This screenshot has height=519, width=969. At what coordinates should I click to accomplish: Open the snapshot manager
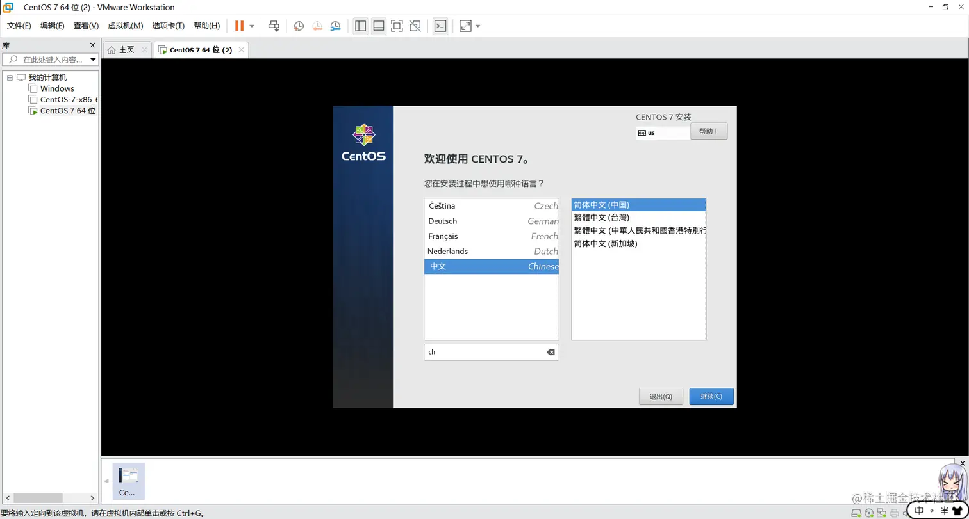tap(336, 26)
